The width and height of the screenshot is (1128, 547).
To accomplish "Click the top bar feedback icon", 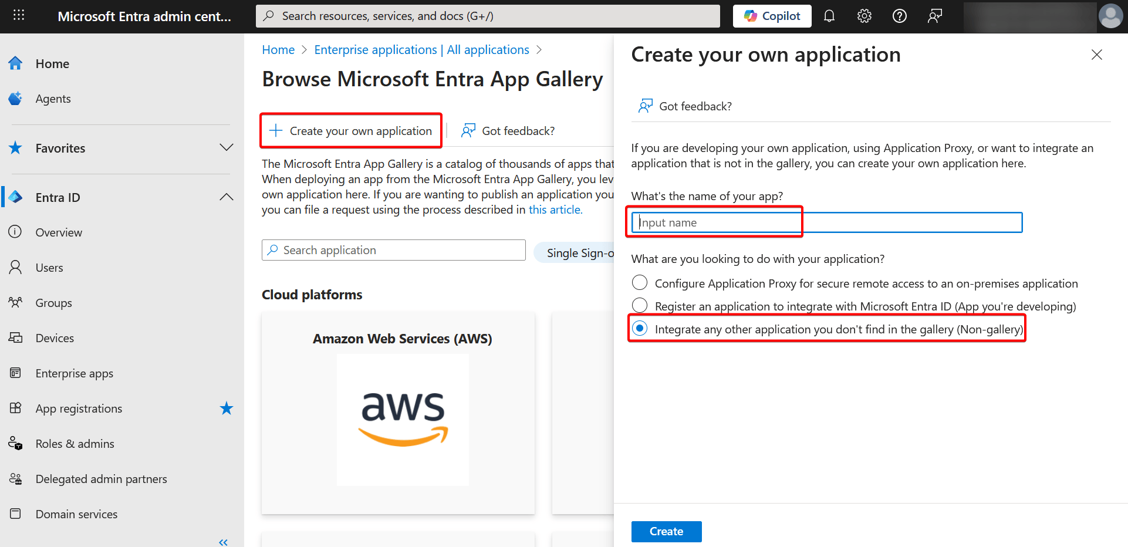I will click(934, 16).
